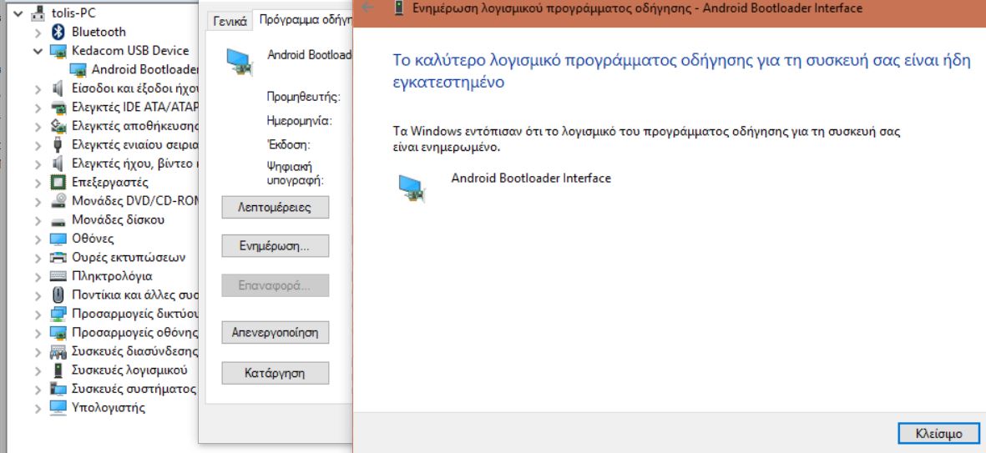Click the audio inputs and outputs speaker icon
This screenshot has height=453, width=986.
pyautogui.click(x=58, y=88)
